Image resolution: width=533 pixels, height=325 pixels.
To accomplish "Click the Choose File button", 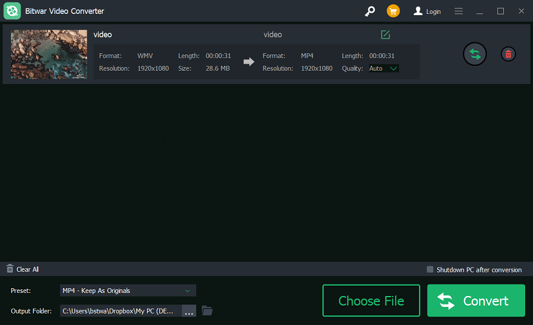I will click(x=371, y=301).
